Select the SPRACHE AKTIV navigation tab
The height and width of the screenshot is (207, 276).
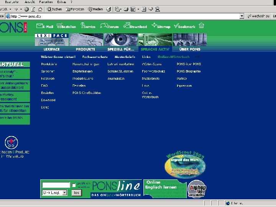[155, 49]
